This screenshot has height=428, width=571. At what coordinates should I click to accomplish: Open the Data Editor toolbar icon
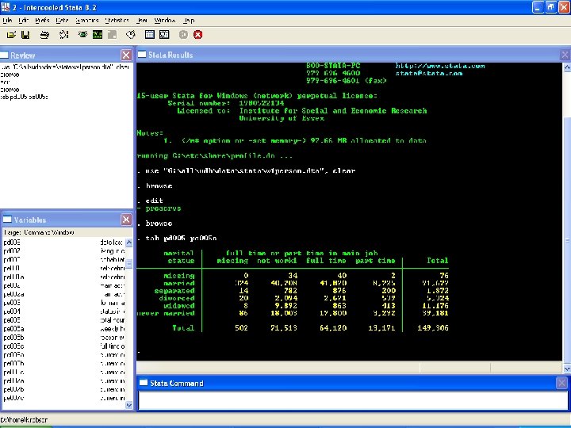pyautogui.click(x=150, y=35)
